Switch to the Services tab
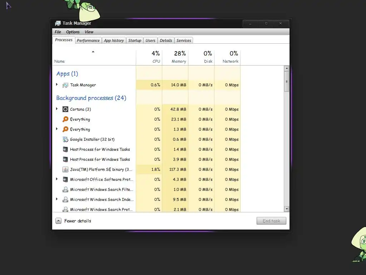 coord(184,40)
